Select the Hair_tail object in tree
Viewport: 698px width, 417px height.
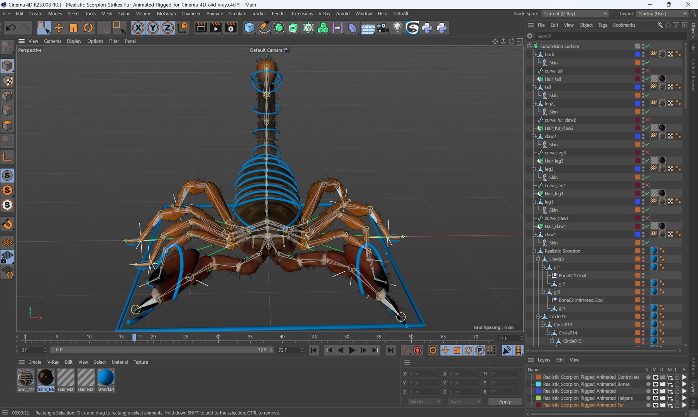[553, 79]
